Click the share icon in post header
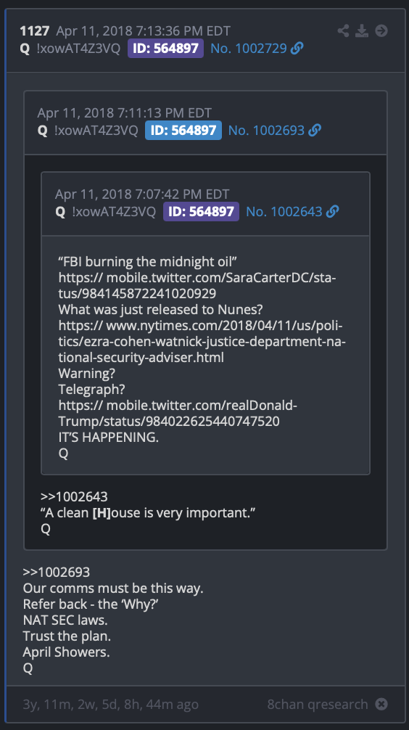 coord(344,30)
